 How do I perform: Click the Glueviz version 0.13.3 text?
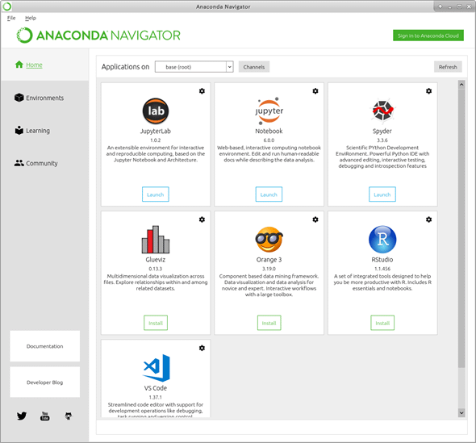156,269
